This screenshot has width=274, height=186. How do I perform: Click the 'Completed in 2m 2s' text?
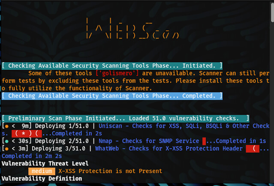click(x=32, y=156)
